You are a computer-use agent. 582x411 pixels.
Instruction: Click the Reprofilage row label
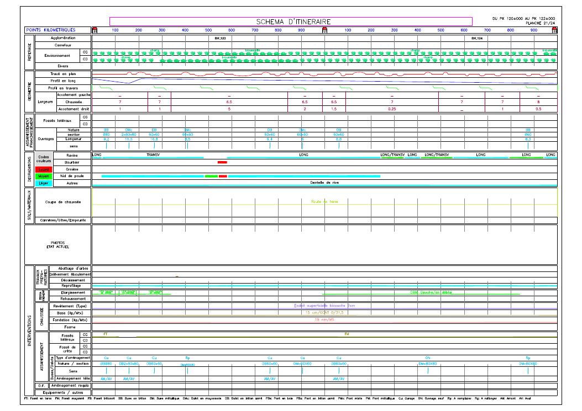coord(72,286)
